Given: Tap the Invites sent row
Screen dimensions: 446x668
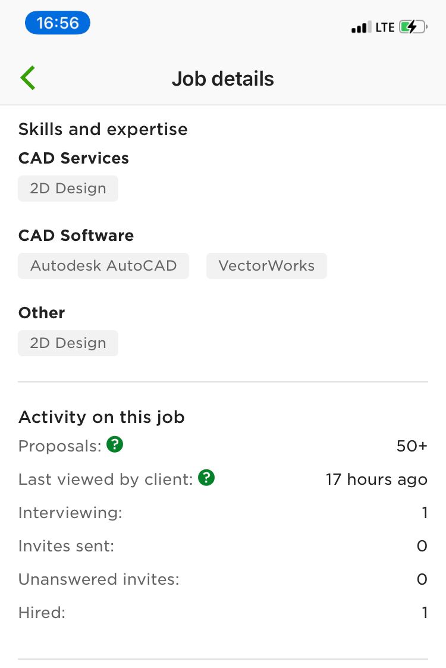Looking at the screenshot, I should point(223,545).
